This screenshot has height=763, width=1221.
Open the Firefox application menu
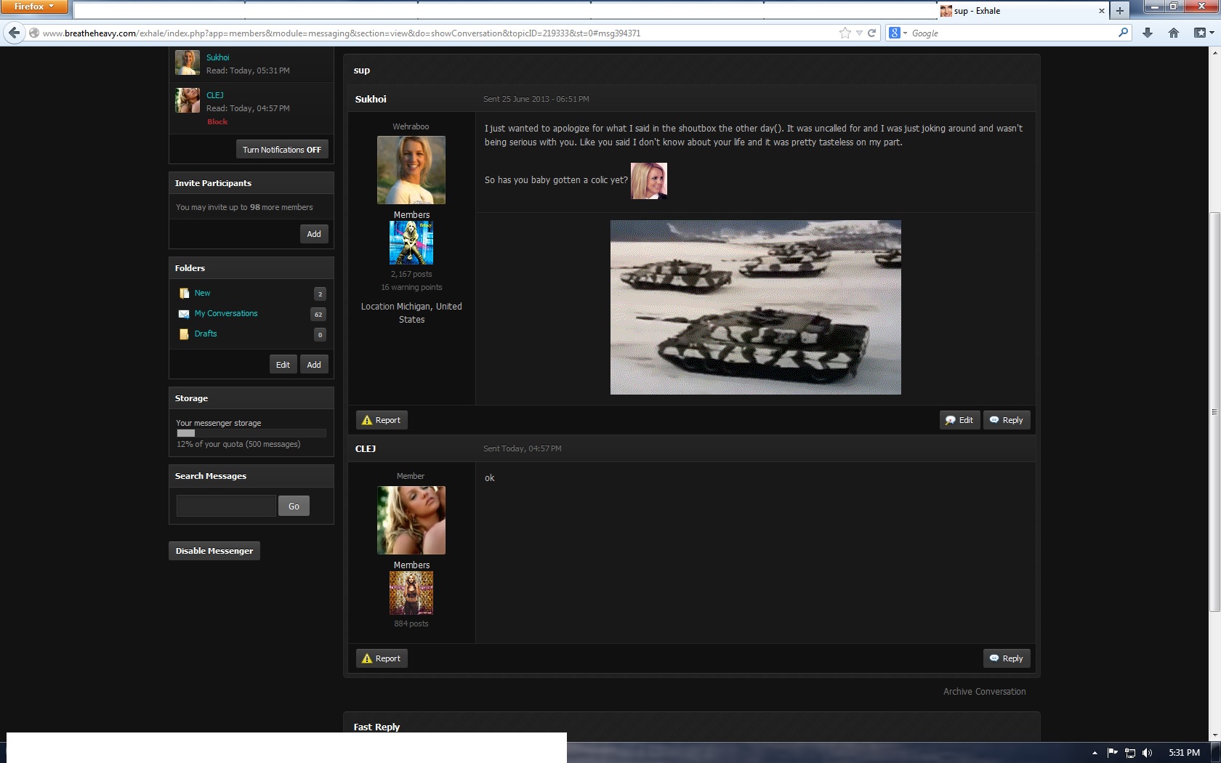coord(34,7)
